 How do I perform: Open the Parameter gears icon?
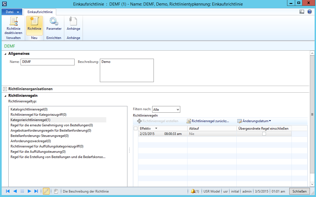click(x=54, y=21)
